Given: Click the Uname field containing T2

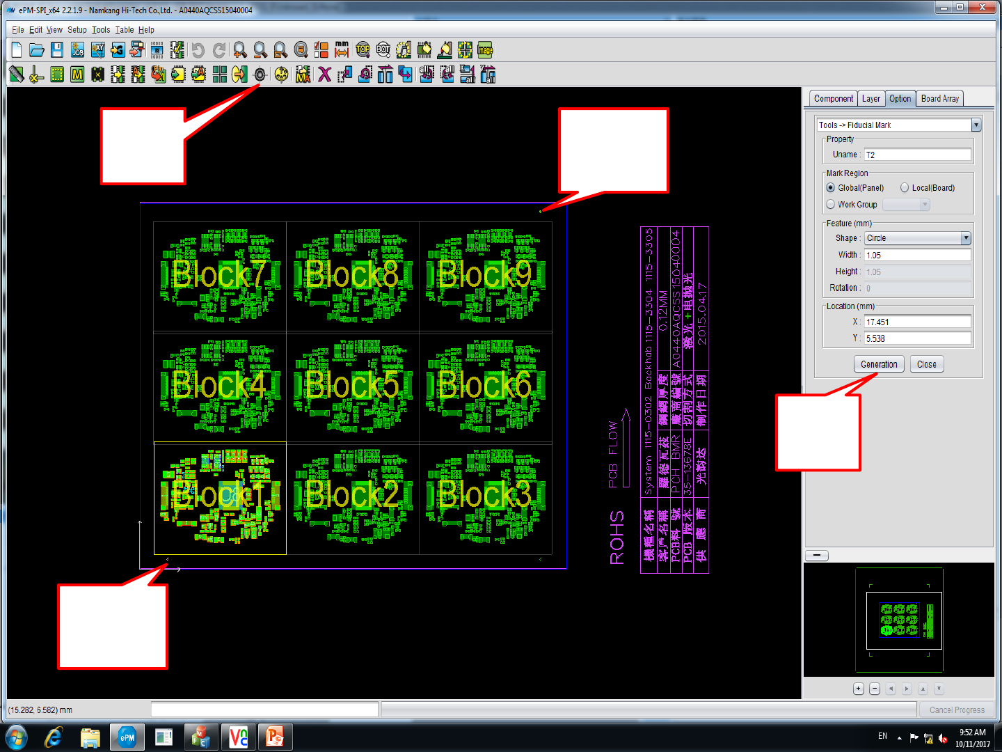Looking at the screenshot, I should coord(918,155).
